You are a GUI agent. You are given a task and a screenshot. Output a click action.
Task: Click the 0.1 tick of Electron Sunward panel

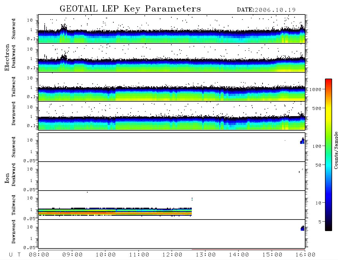(31, 39)
